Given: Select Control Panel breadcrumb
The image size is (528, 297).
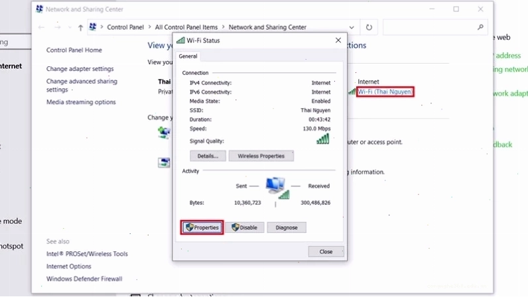Looking at the screenshot, I should coord(125,27).
